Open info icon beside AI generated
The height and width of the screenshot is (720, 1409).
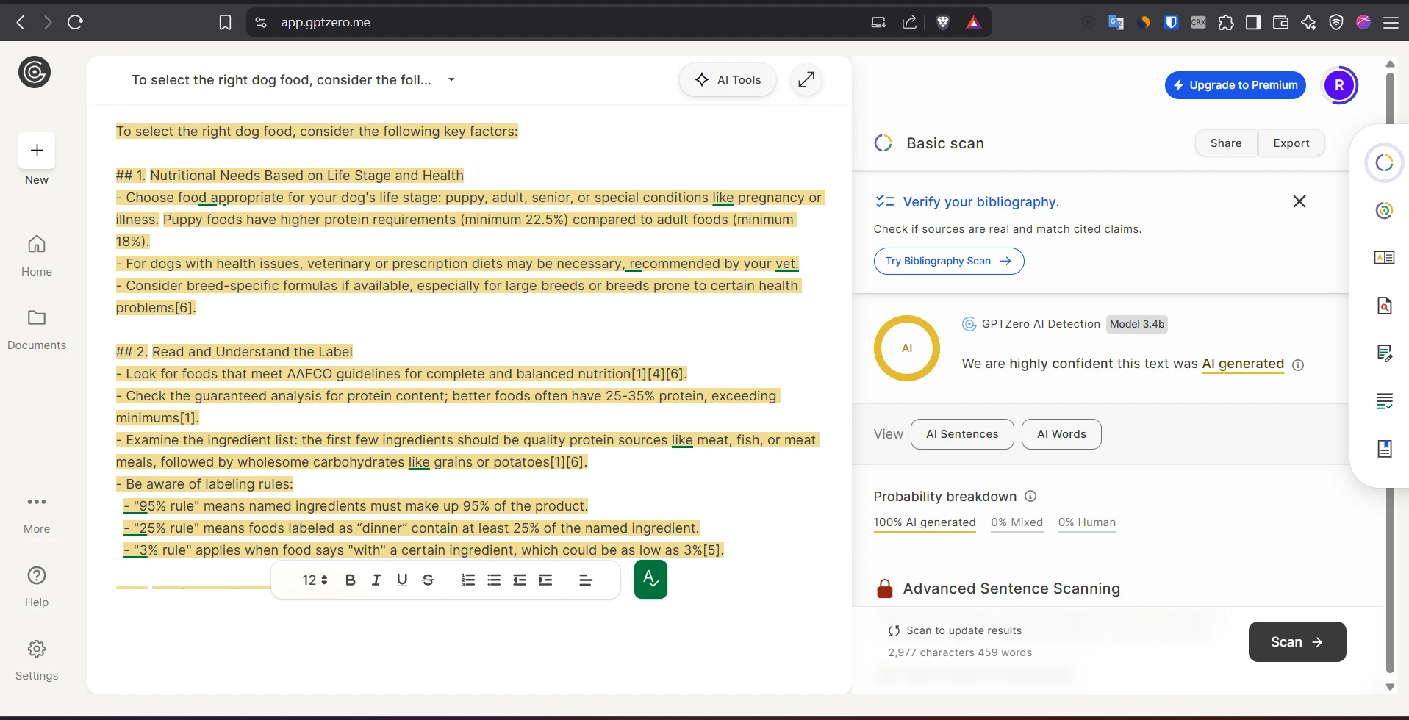pyautogui.click(x=1298, y=365)
